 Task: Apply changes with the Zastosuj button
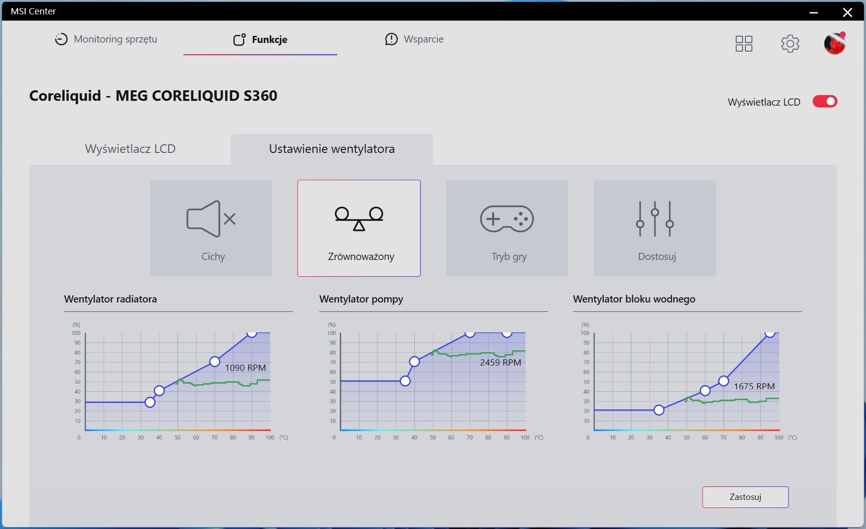(x=745, y=497)
